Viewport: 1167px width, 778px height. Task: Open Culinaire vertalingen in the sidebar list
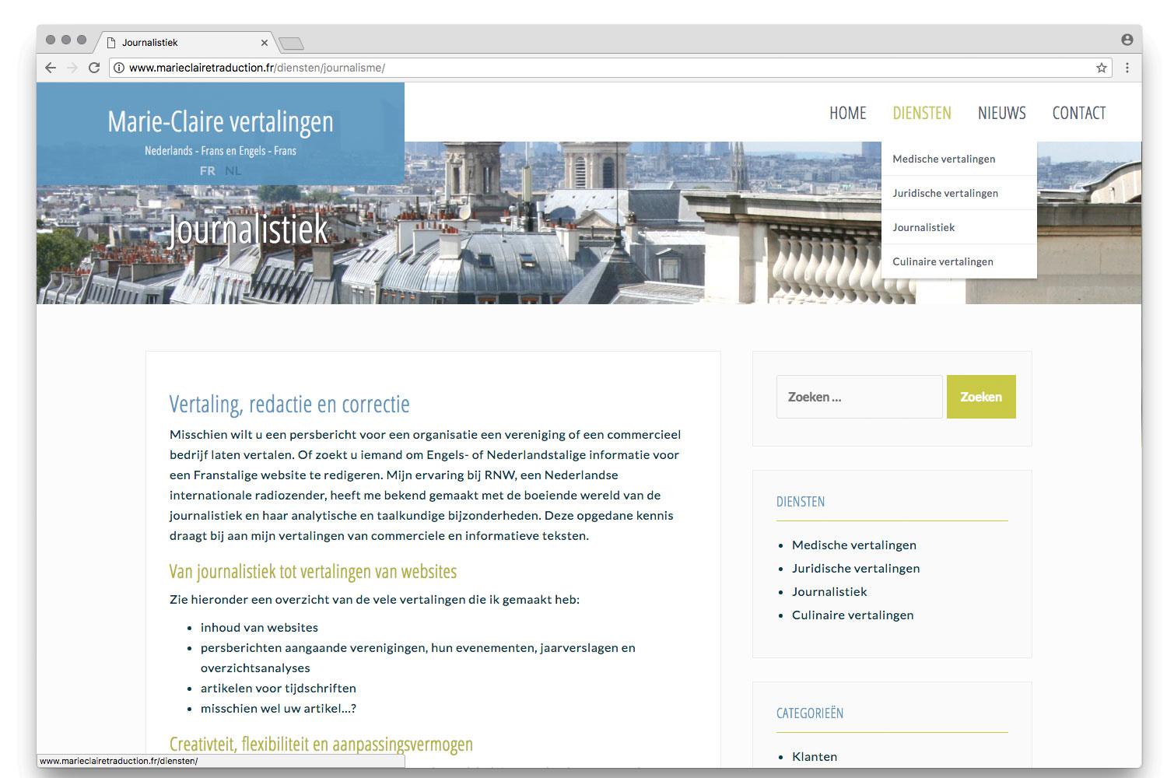[853, 615]
